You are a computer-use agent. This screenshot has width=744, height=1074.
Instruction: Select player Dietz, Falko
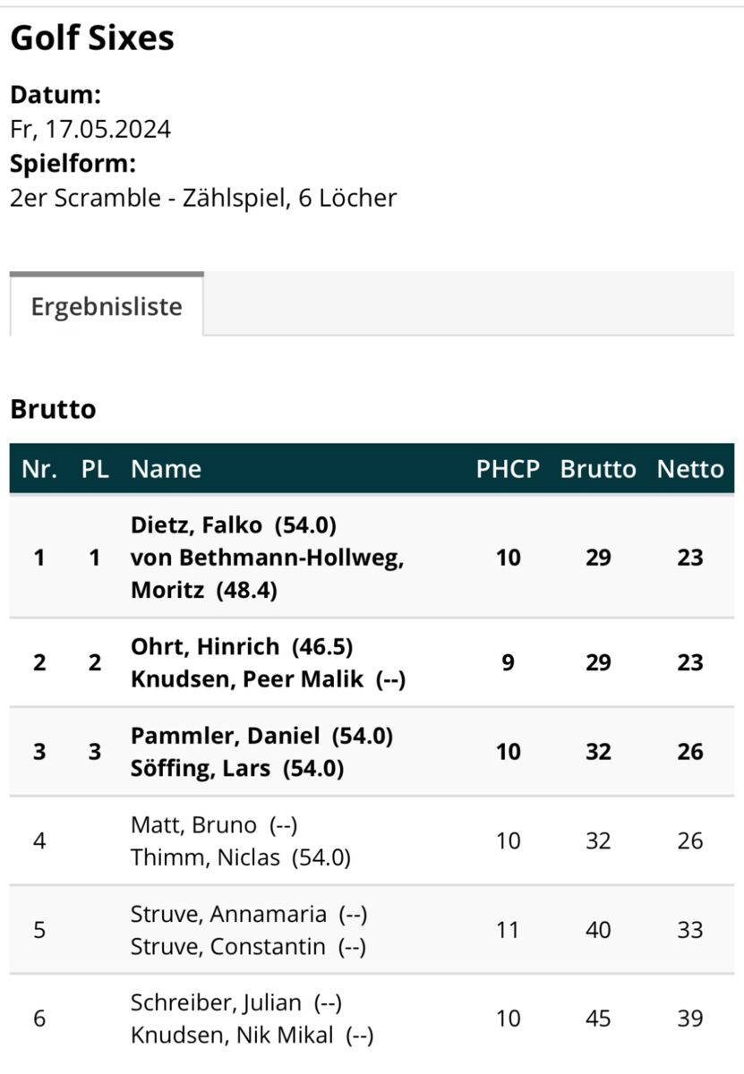(199, 524)
